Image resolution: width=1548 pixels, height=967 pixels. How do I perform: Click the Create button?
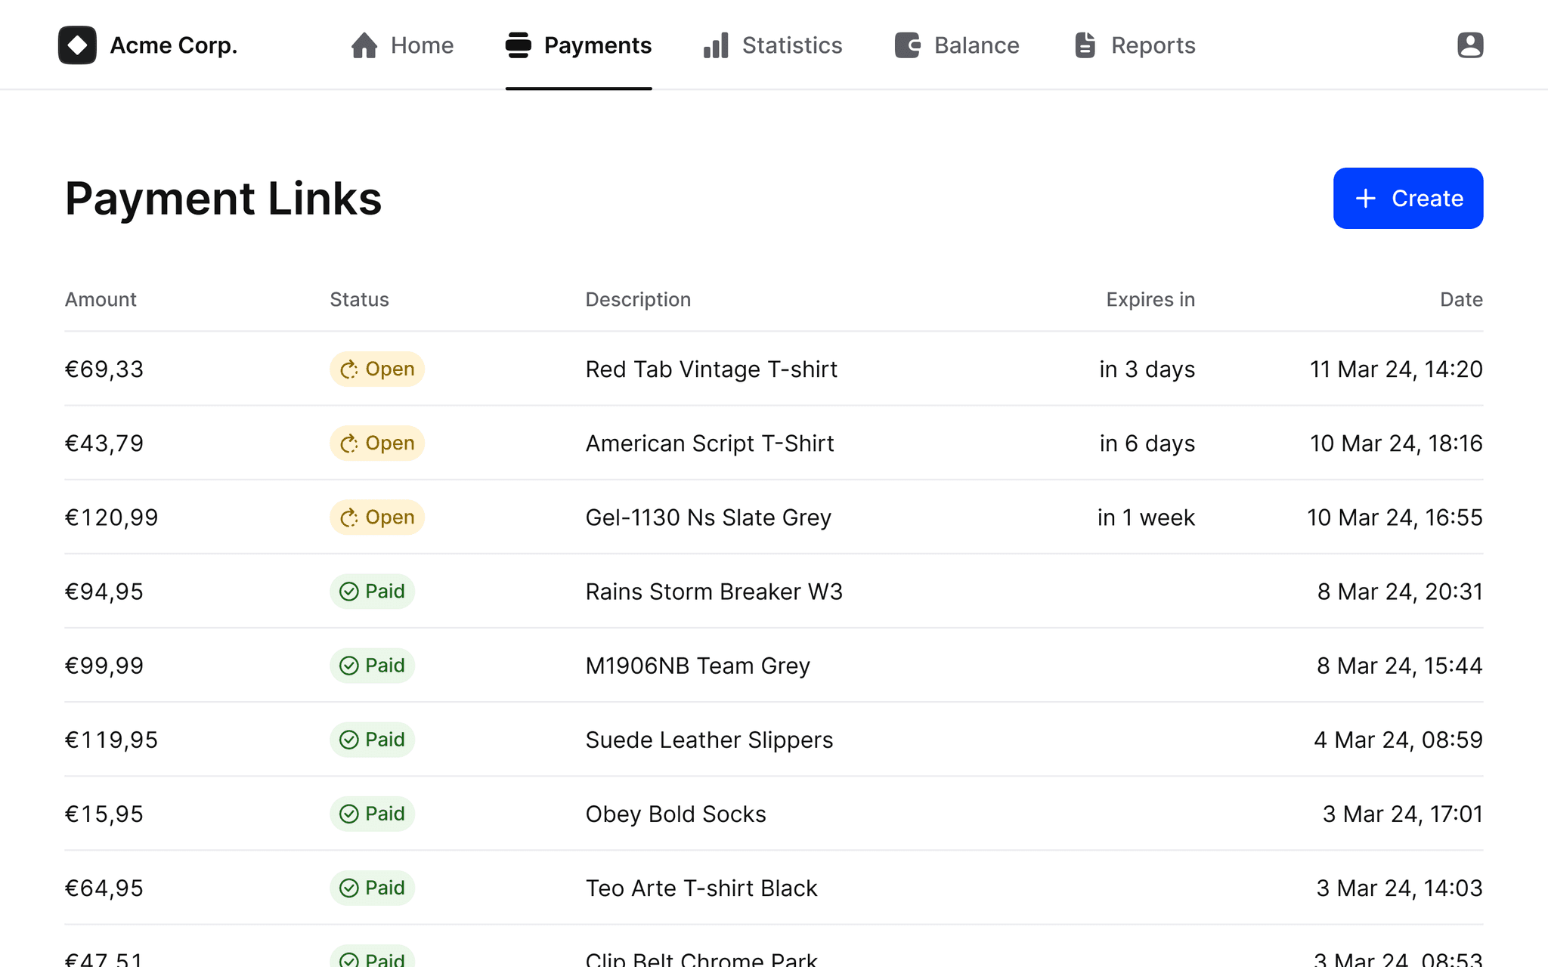1407,198
